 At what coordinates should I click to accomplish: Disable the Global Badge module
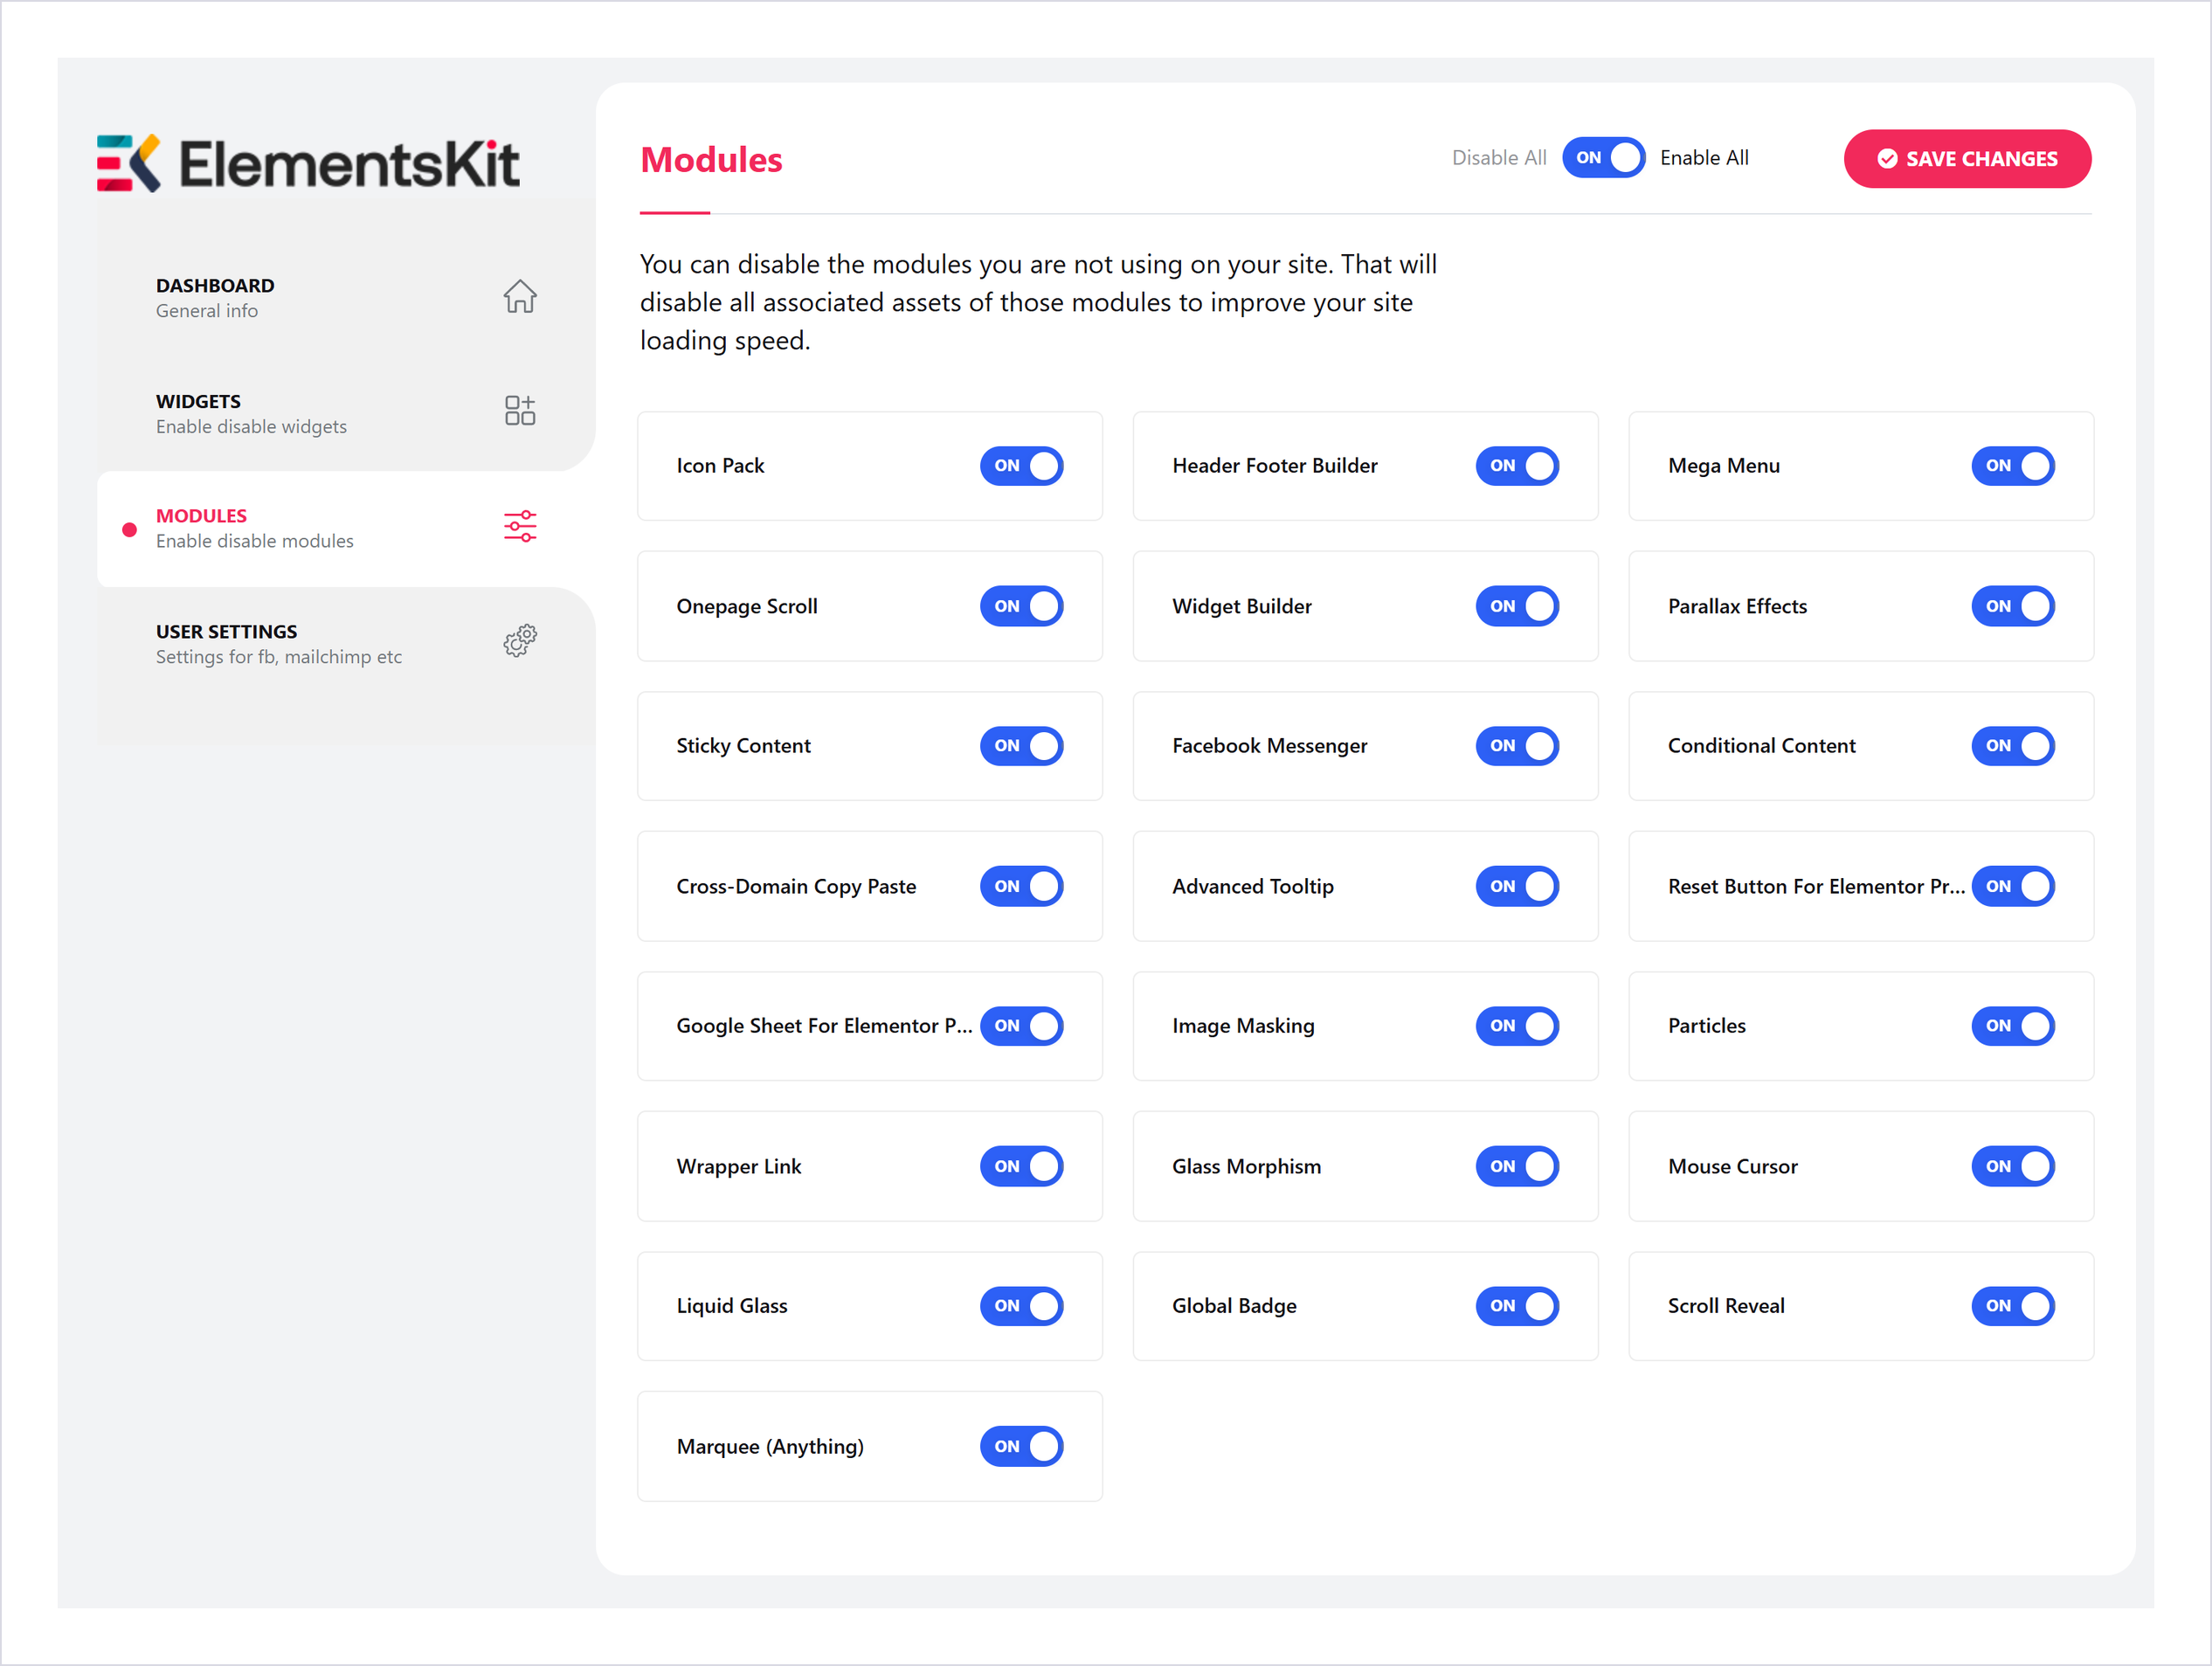1516,1306
